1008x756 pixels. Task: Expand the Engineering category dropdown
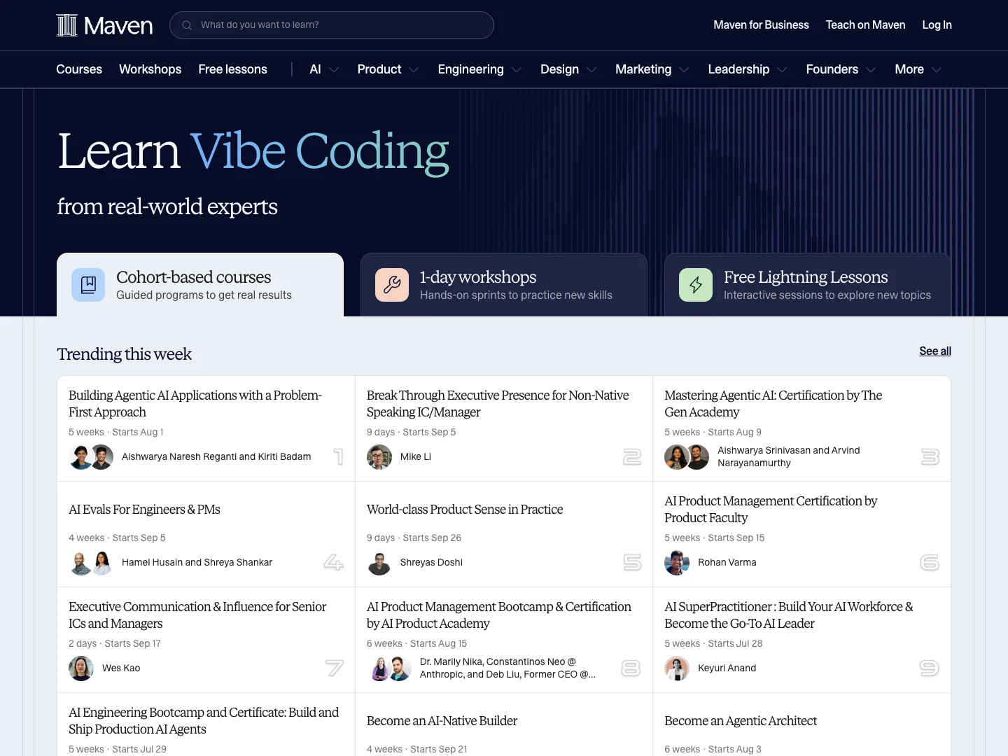click(479, 69)
